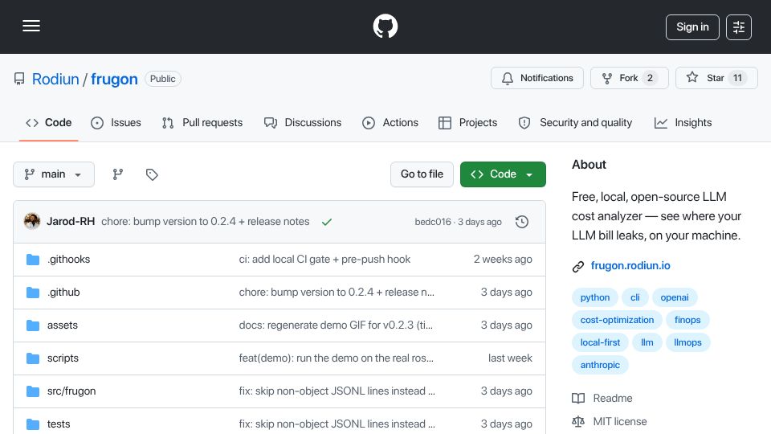This screenshot has height=434, width=771.
Task: Click the Notifications bell button
Action: pyautogui.click(x=537, y=78)
